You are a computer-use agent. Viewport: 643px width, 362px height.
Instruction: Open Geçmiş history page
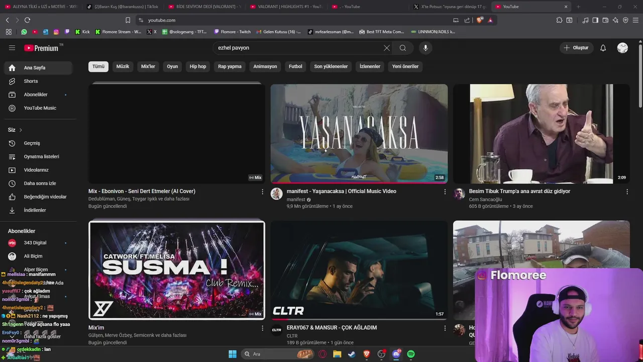(38, 143)
